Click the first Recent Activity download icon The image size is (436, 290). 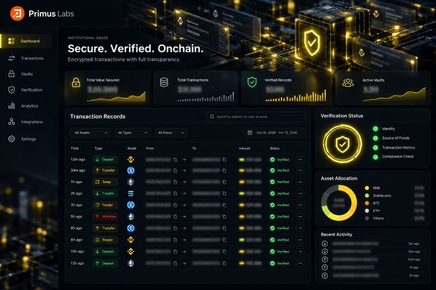pyautogui.click(x=324, y=244)
